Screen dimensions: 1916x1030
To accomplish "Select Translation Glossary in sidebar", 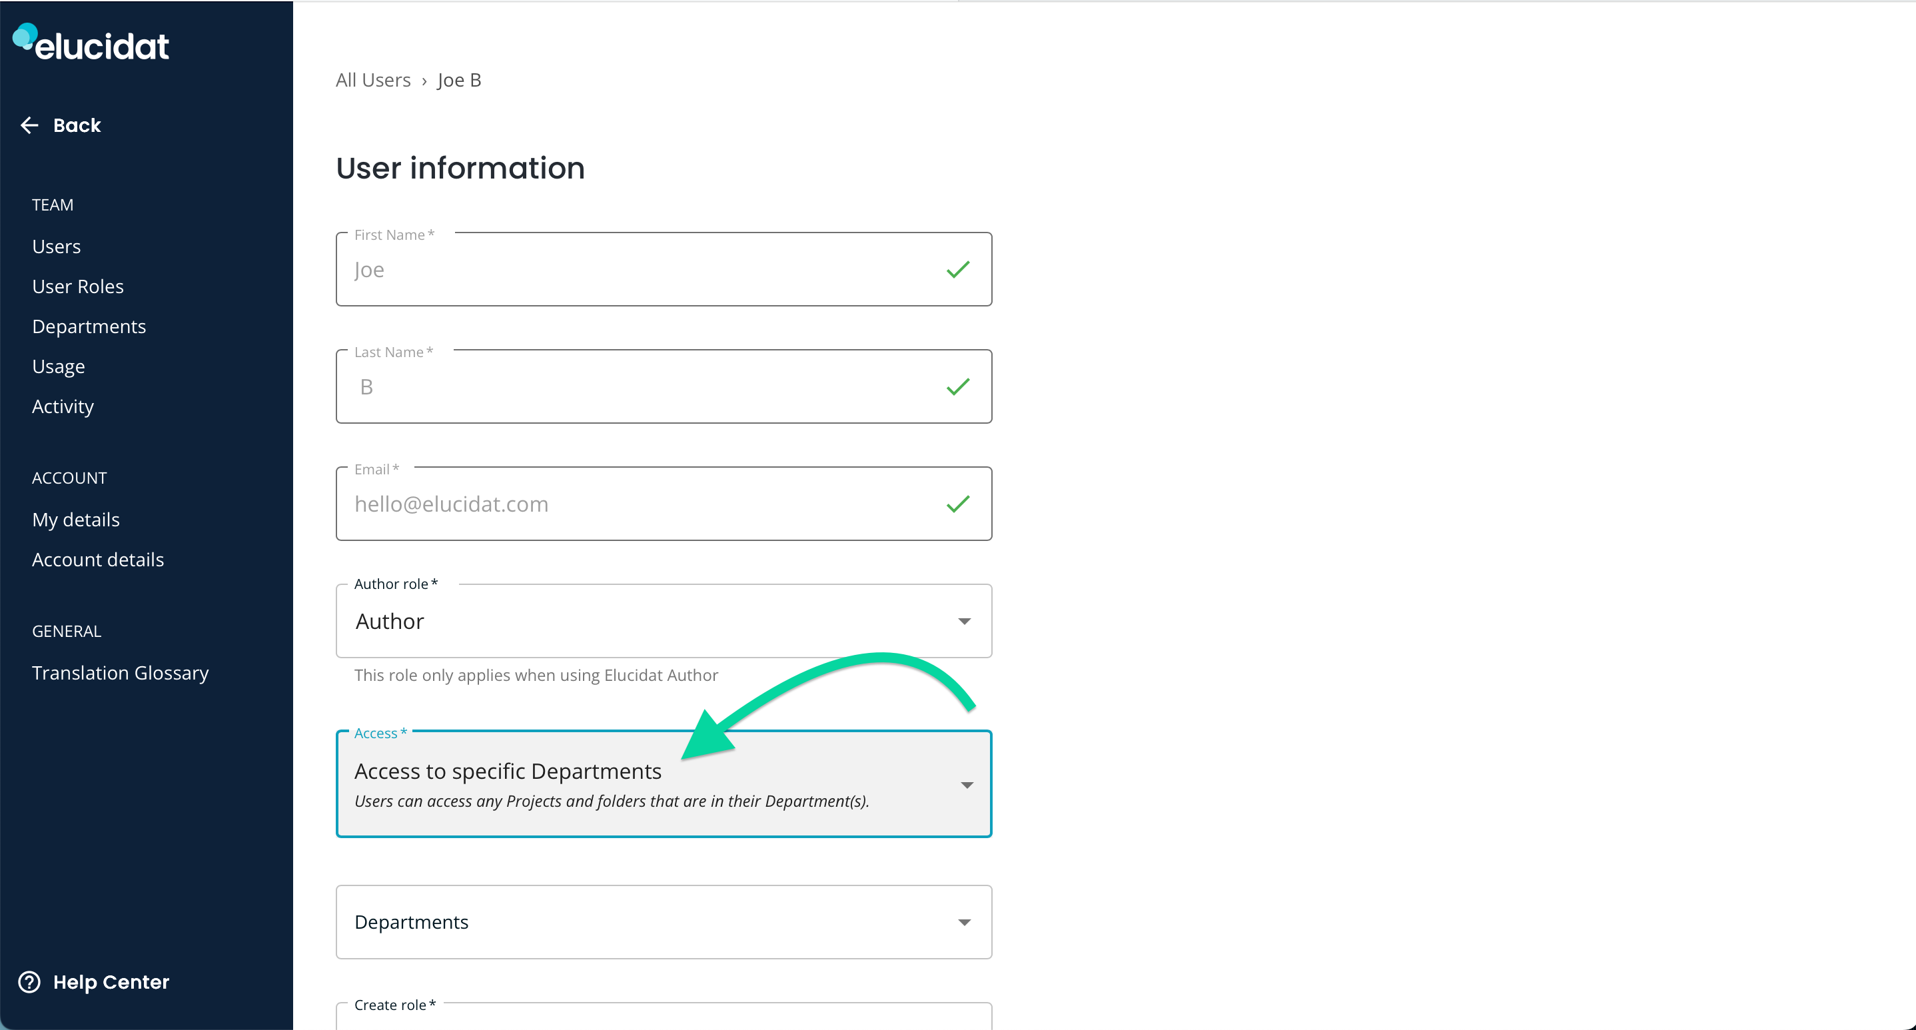I will click(x=120, y=672).
